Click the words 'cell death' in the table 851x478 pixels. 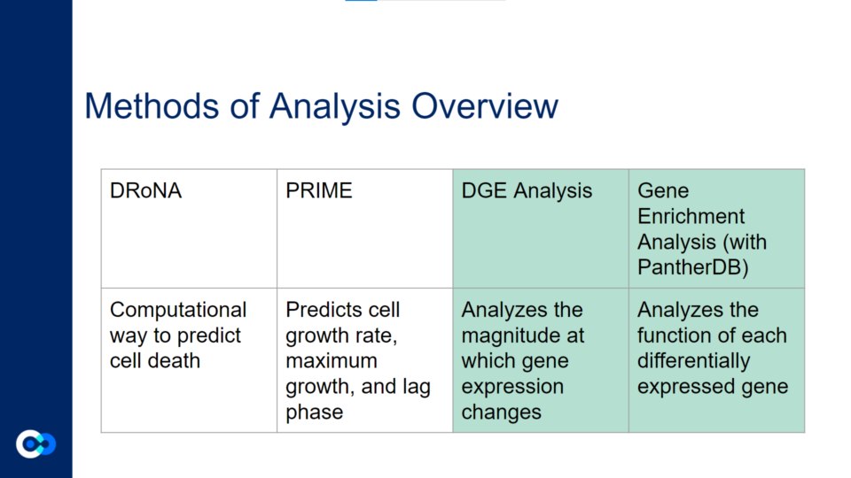point(155,361)
